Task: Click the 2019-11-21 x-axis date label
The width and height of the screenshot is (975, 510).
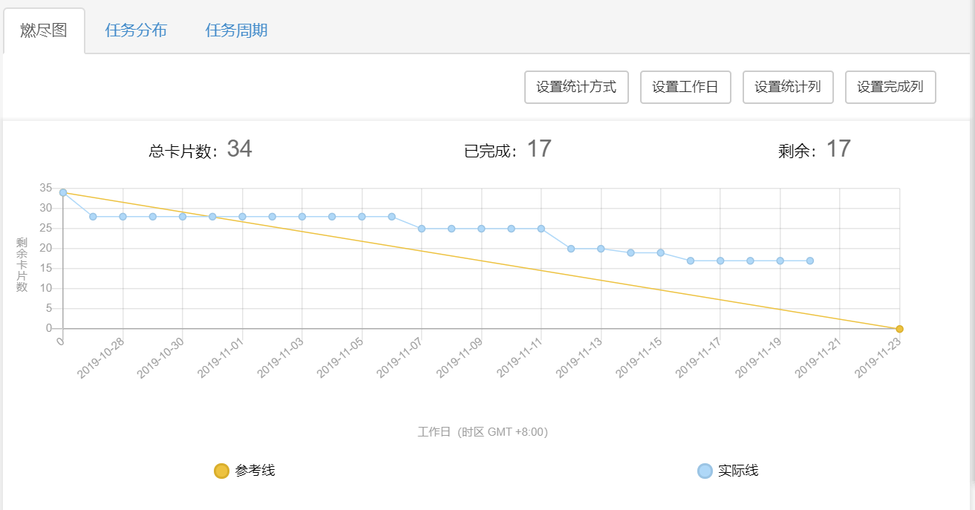Action: pyautogui.click(x=819, y=358)
